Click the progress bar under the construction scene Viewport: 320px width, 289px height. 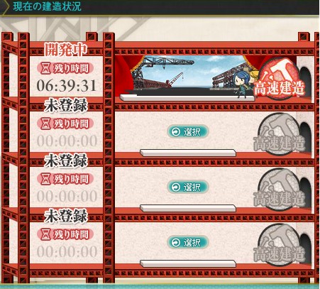click(x=187, y=97)
